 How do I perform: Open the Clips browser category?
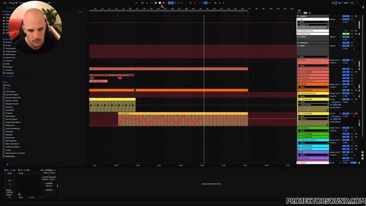7,64
